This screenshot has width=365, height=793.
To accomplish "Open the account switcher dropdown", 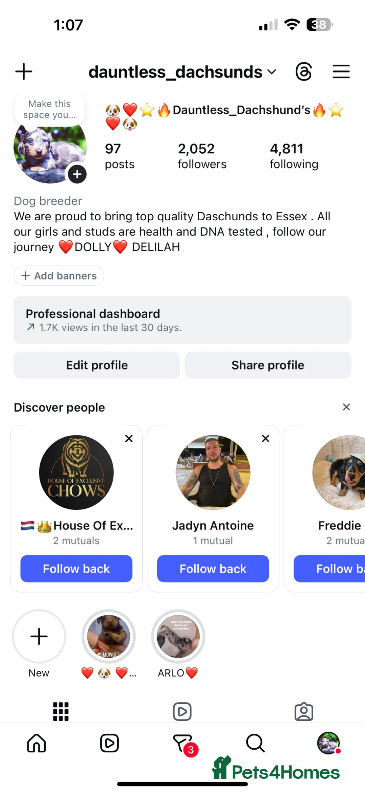I will click(272, 71).
